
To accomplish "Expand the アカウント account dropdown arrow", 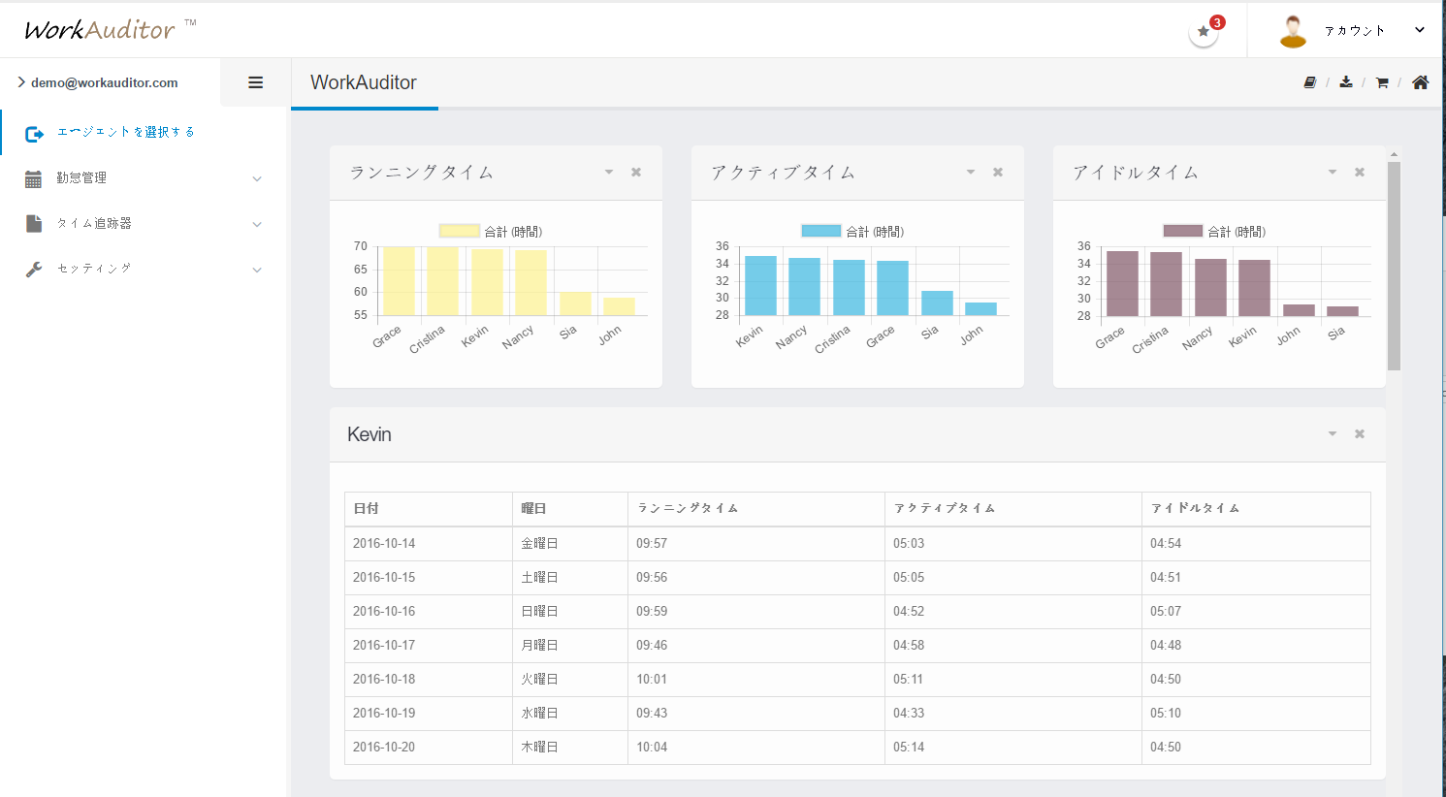I will coord(1420,30).
